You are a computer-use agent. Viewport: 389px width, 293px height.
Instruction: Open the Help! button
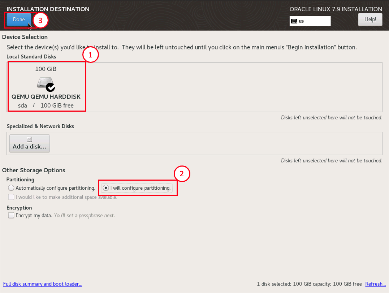point(370,20)
